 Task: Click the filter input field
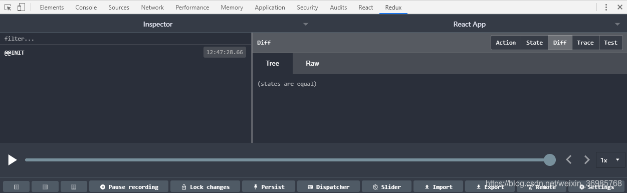pyautogui.click(x=125, y=39)
